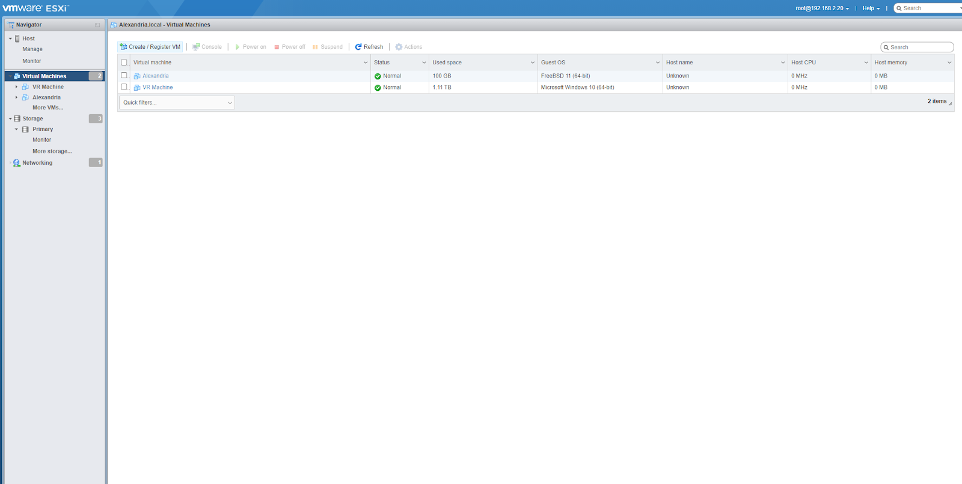Select Manage under Host
The height and width of the screenshot is (484, 962).
pyautogui.click(x=32, y=49)
